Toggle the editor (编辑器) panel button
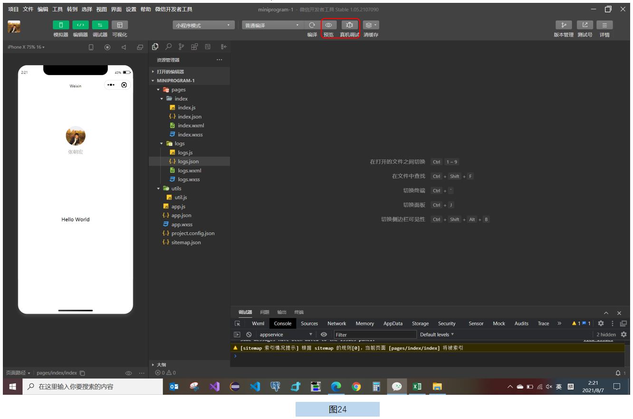 (80, 25)
